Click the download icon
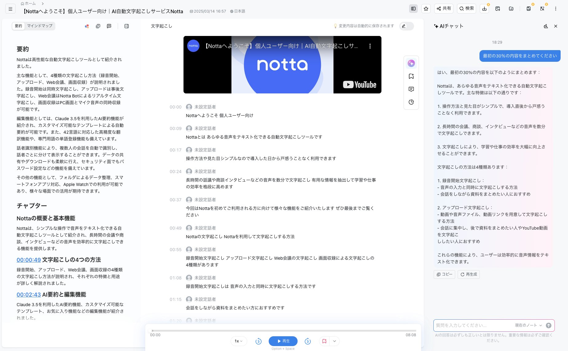Viewport: 568px width, 351px height. (x=484, y=9)
